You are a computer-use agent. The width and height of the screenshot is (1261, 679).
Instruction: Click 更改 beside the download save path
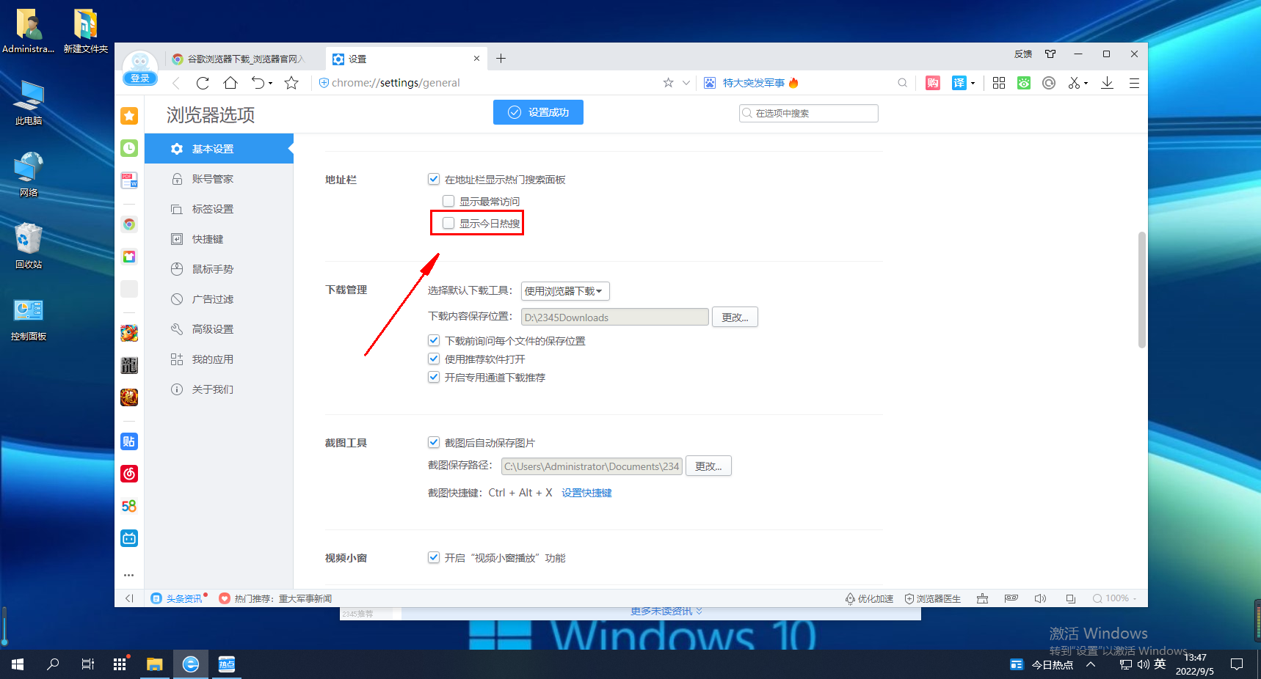pos(735,317)
